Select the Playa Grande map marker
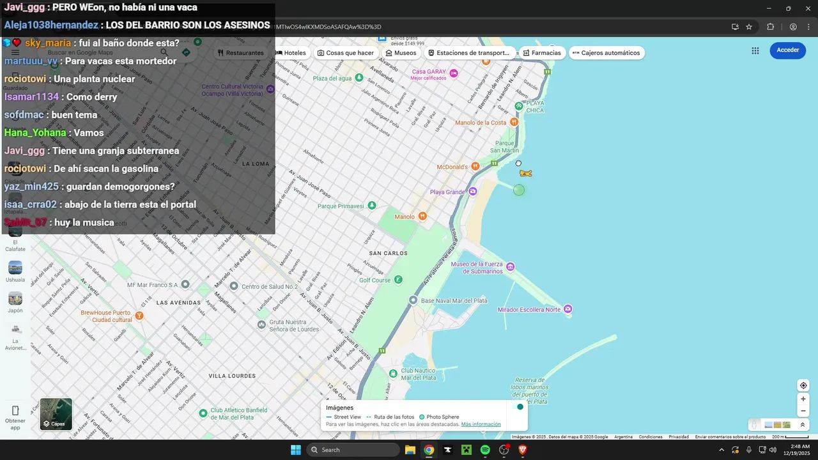The image size is (818, 460). pyautogui.click(x=473, y=192)
